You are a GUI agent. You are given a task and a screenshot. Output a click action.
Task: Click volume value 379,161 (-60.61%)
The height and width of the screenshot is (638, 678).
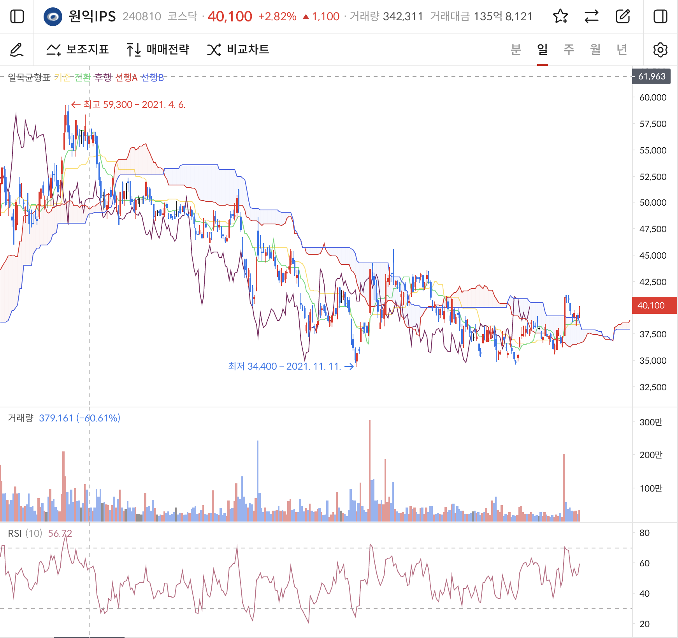click(x=80, y=418)
